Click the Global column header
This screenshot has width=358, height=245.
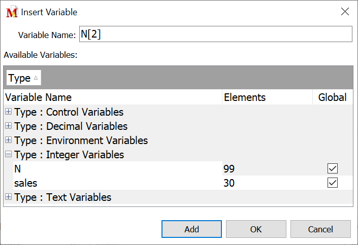332,97
